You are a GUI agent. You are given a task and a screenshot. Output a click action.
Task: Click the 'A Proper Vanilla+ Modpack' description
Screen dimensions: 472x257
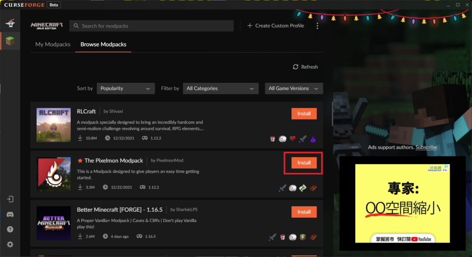tap(137, 224)
